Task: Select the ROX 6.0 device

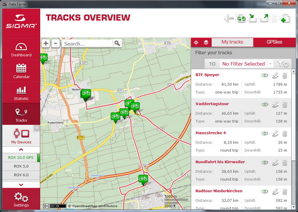Action: (x=21, y=175)
